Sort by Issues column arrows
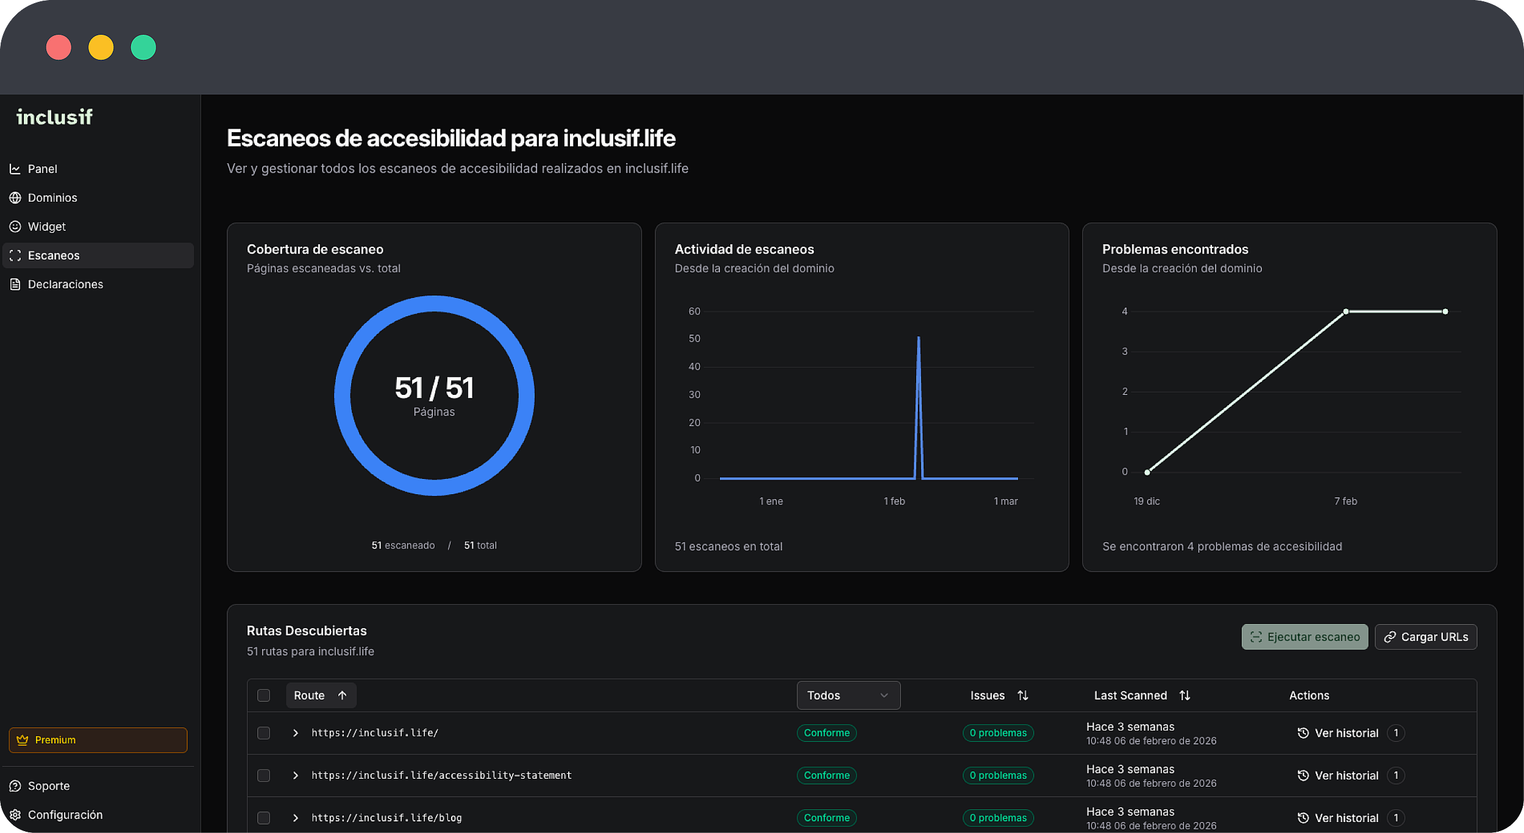Image resolution: width=1524 pixels, height=833 pixels. point(1023,695)
